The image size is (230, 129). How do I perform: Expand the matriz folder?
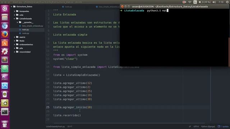coord(14,37)
